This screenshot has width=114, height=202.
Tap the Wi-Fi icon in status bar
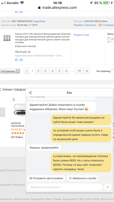coord(22,3)
